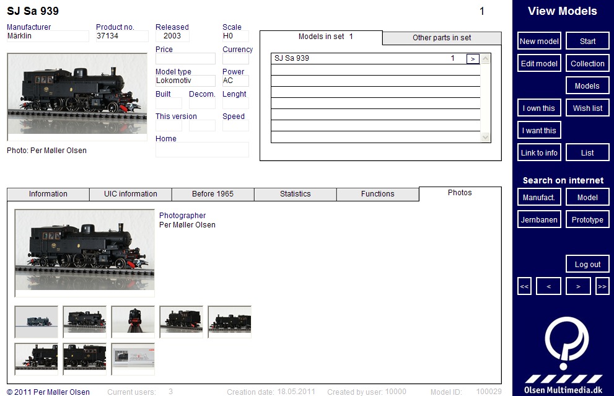Search internet by Manufact. button
Screen dimensions: 614x396
tap(539, 198)
